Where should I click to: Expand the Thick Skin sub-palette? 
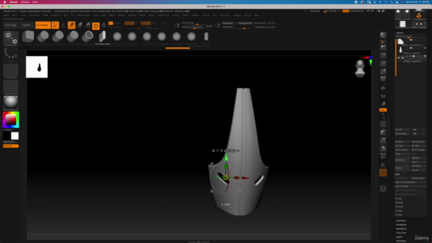pos(401,233)
